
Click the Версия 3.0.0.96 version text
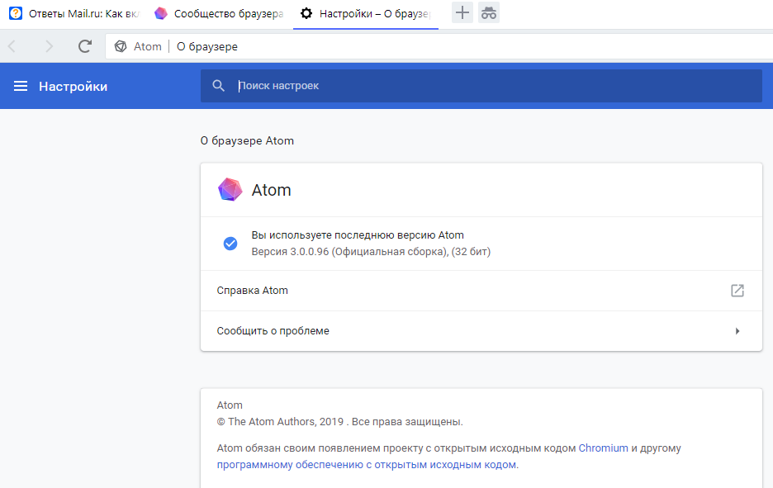(x=371, y=252)
